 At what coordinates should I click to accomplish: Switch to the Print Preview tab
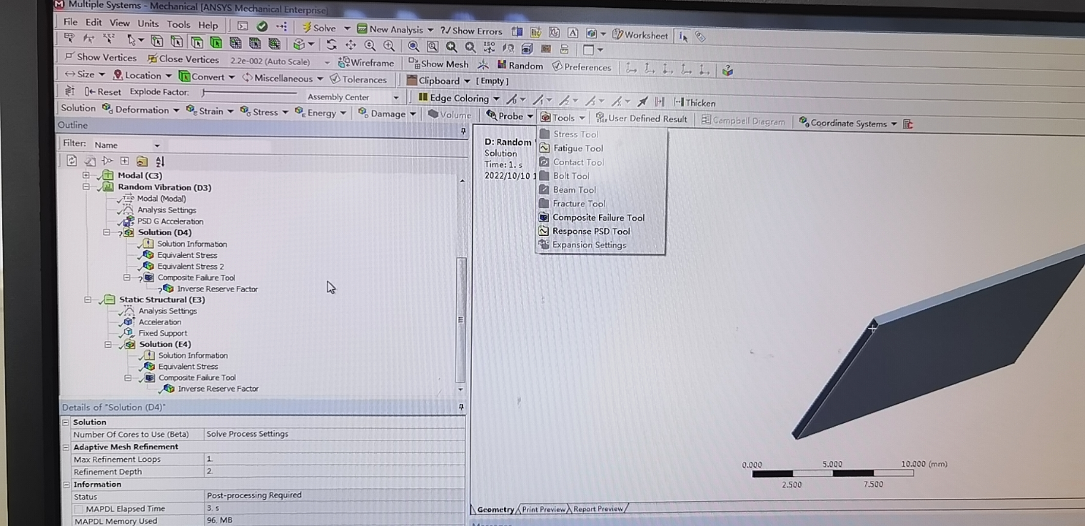coord(543,509)
